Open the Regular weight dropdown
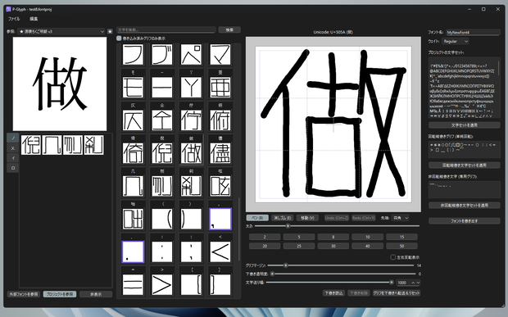508x317 pixels. tap(456, 41)
